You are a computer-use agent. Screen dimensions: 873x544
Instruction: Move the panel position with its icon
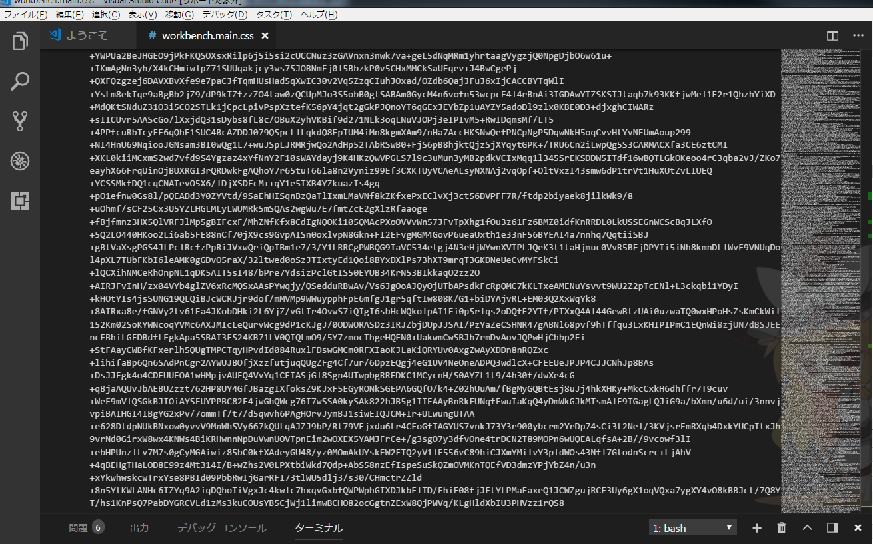pyautogui.click(x=832, y=528)
